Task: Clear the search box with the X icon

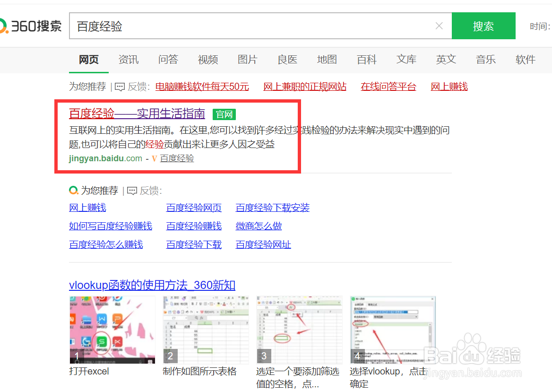Action: [439, 26]
